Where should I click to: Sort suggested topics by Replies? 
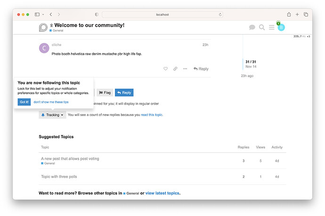point(244,147)
